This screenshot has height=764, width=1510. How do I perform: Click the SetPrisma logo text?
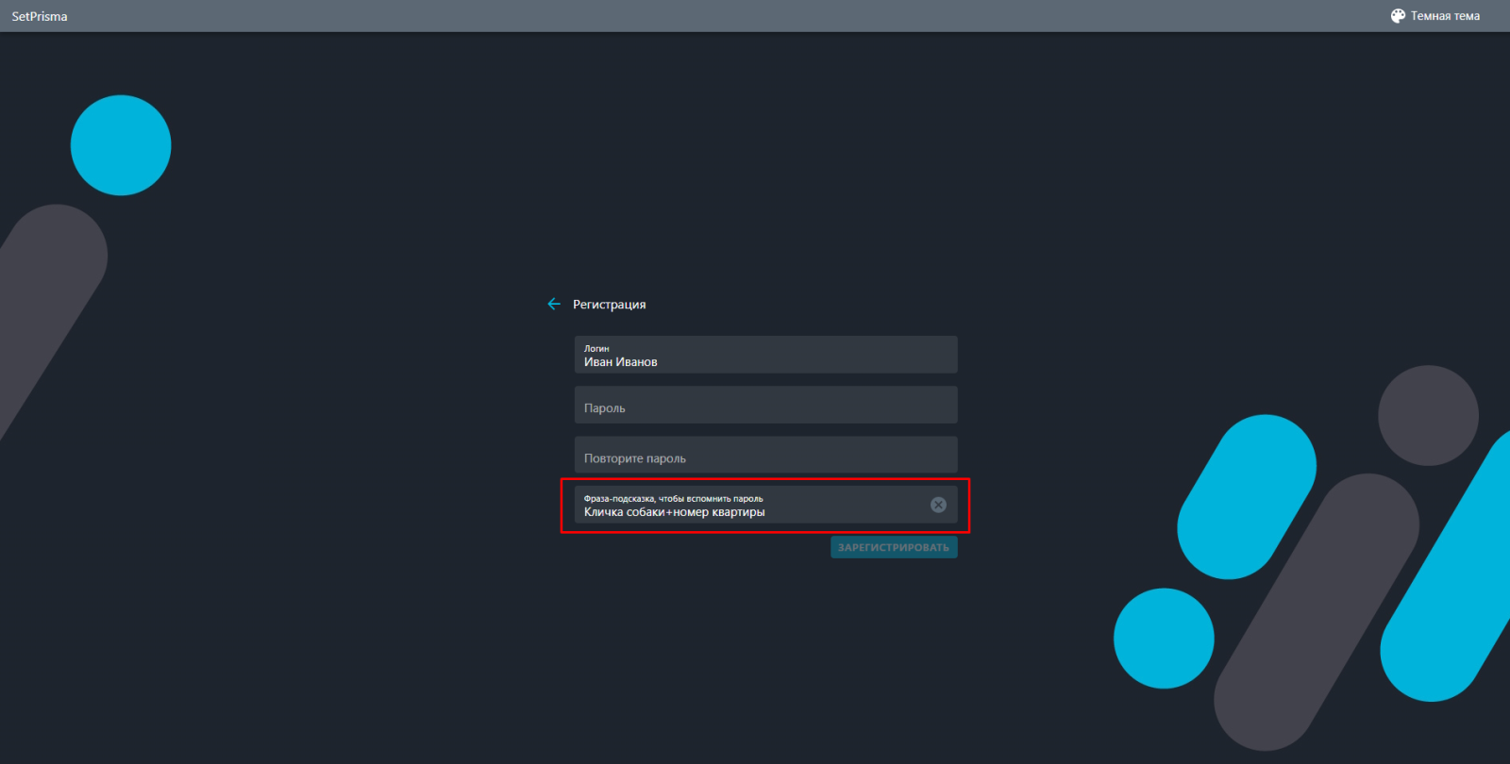[x=40, y=16]
